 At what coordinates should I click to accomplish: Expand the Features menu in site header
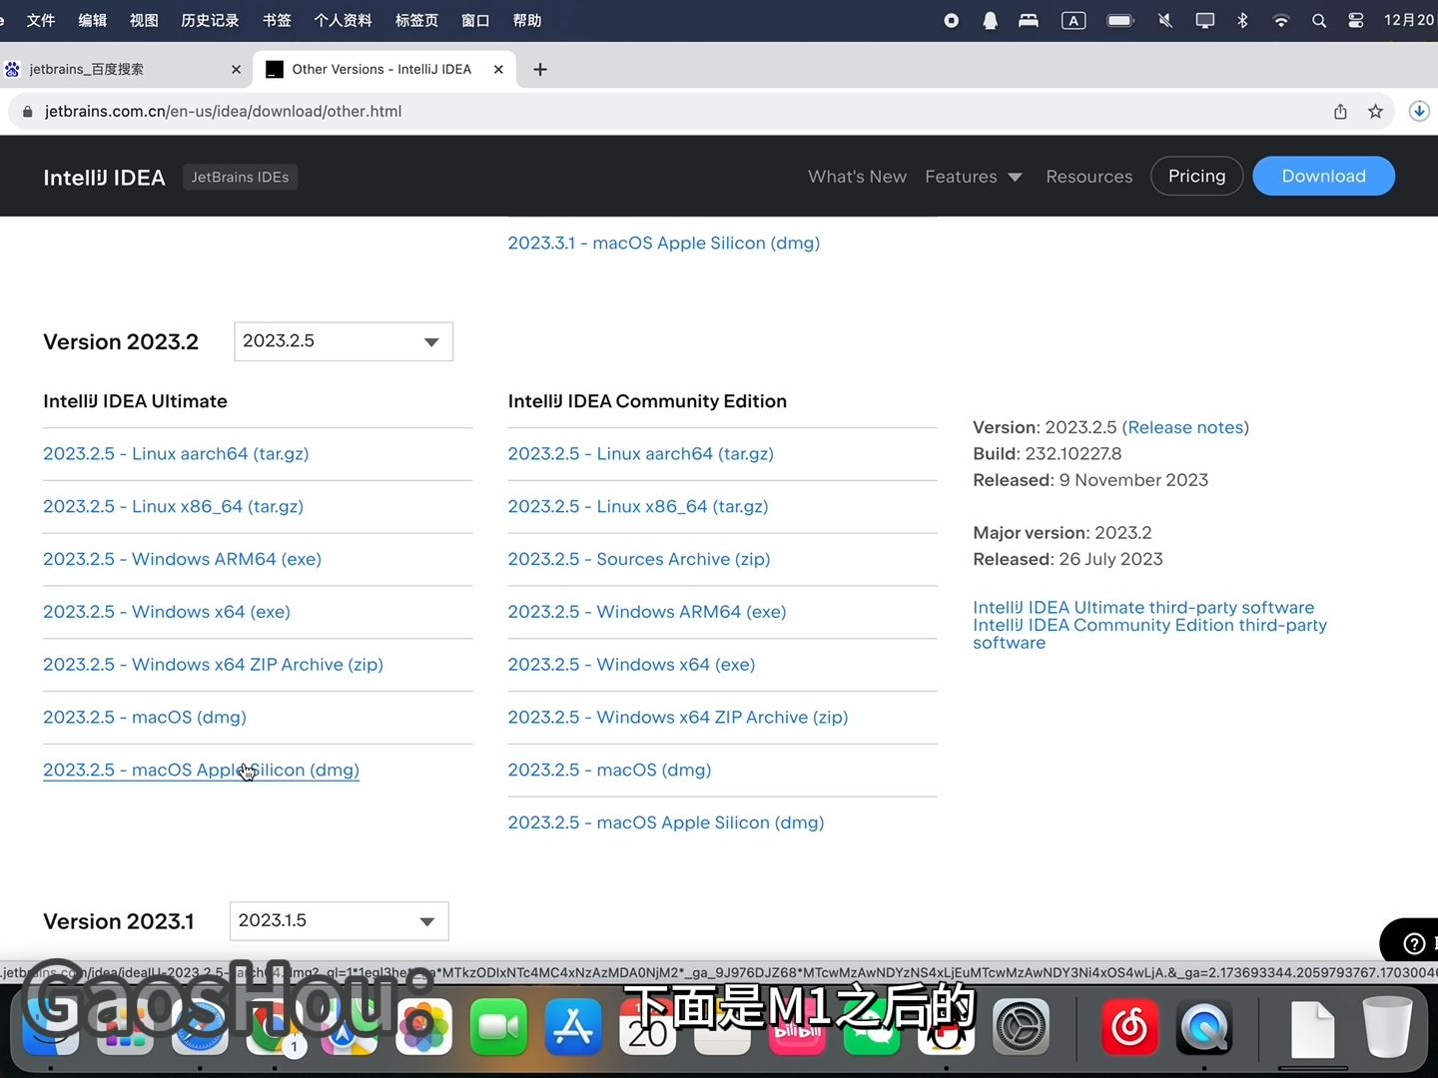click(x=974, y=177)
